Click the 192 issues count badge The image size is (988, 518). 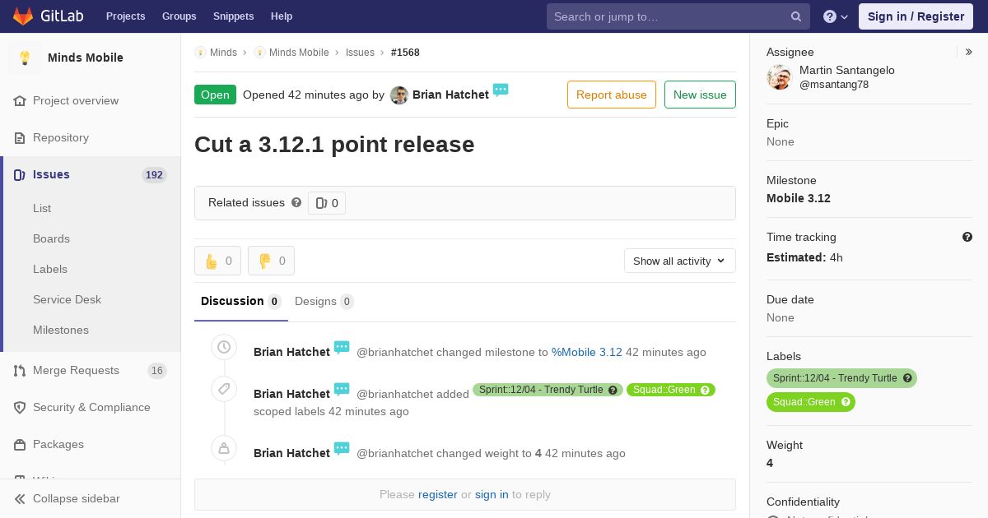tap(154, 175)
